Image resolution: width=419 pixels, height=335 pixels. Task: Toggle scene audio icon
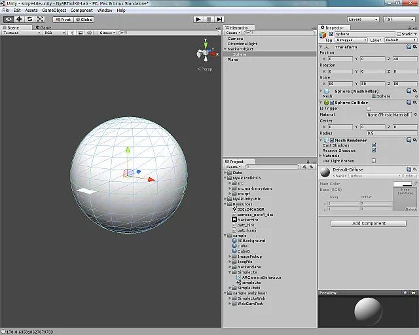pos(89,33)
